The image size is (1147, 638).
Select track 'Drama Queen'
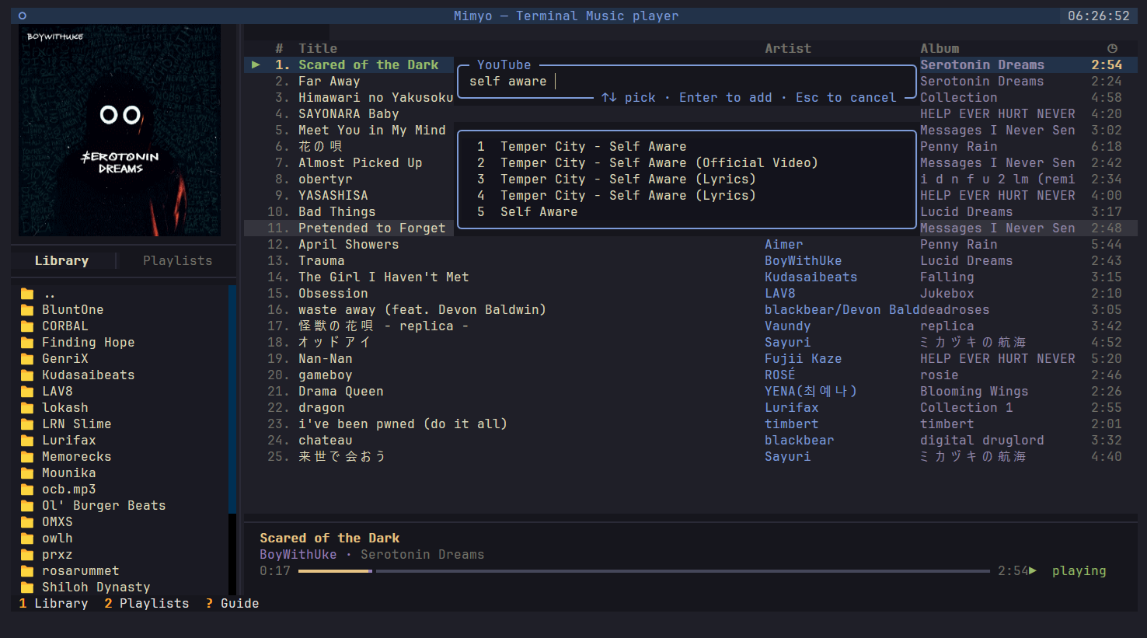341,392
